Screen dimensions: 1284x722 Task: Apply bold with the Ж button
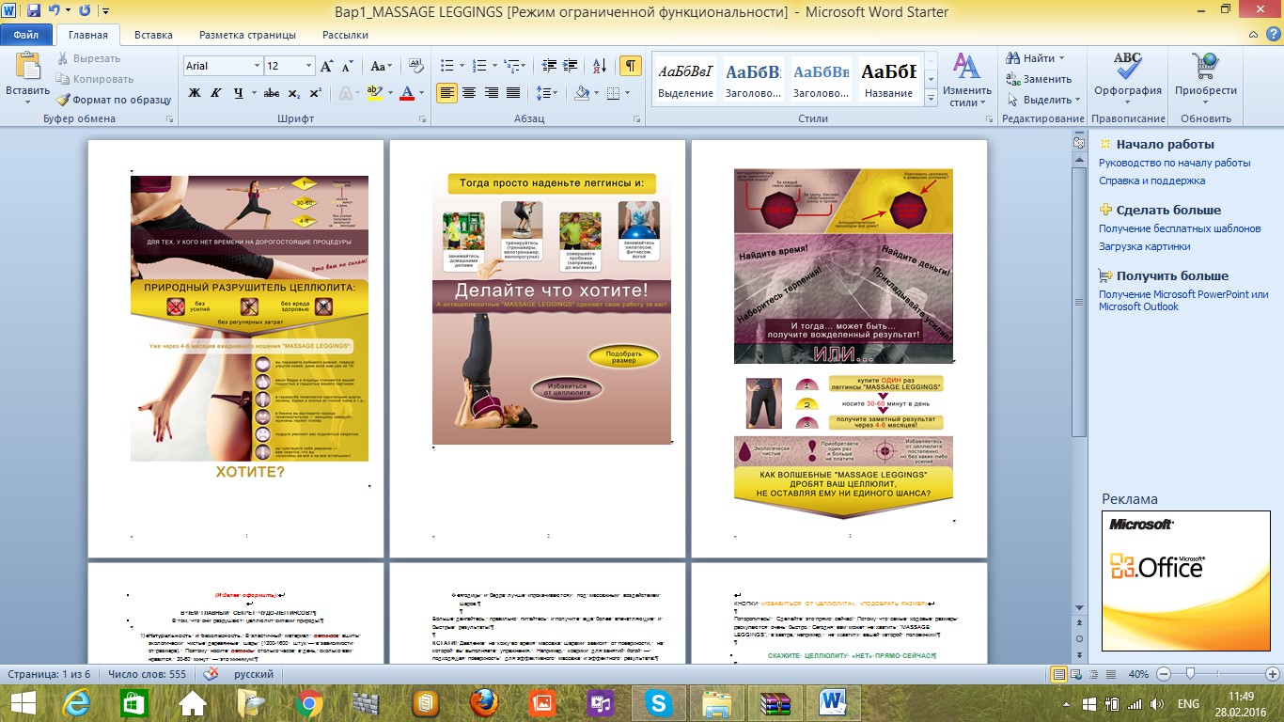coord(195,93)
